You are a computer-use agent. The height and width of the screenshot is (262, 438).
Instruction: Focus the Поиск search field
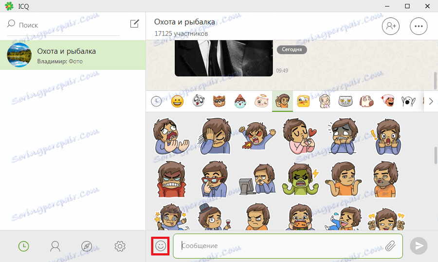63,25
